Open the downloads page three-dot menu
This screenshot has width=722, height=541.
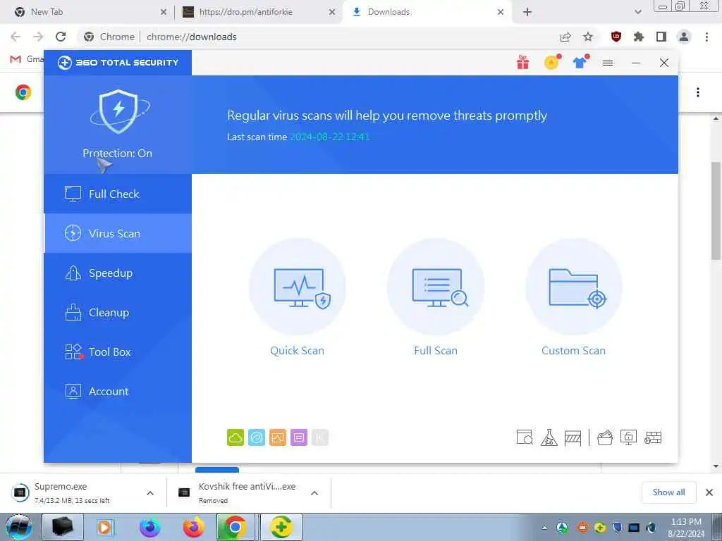[x=698, y=92]
